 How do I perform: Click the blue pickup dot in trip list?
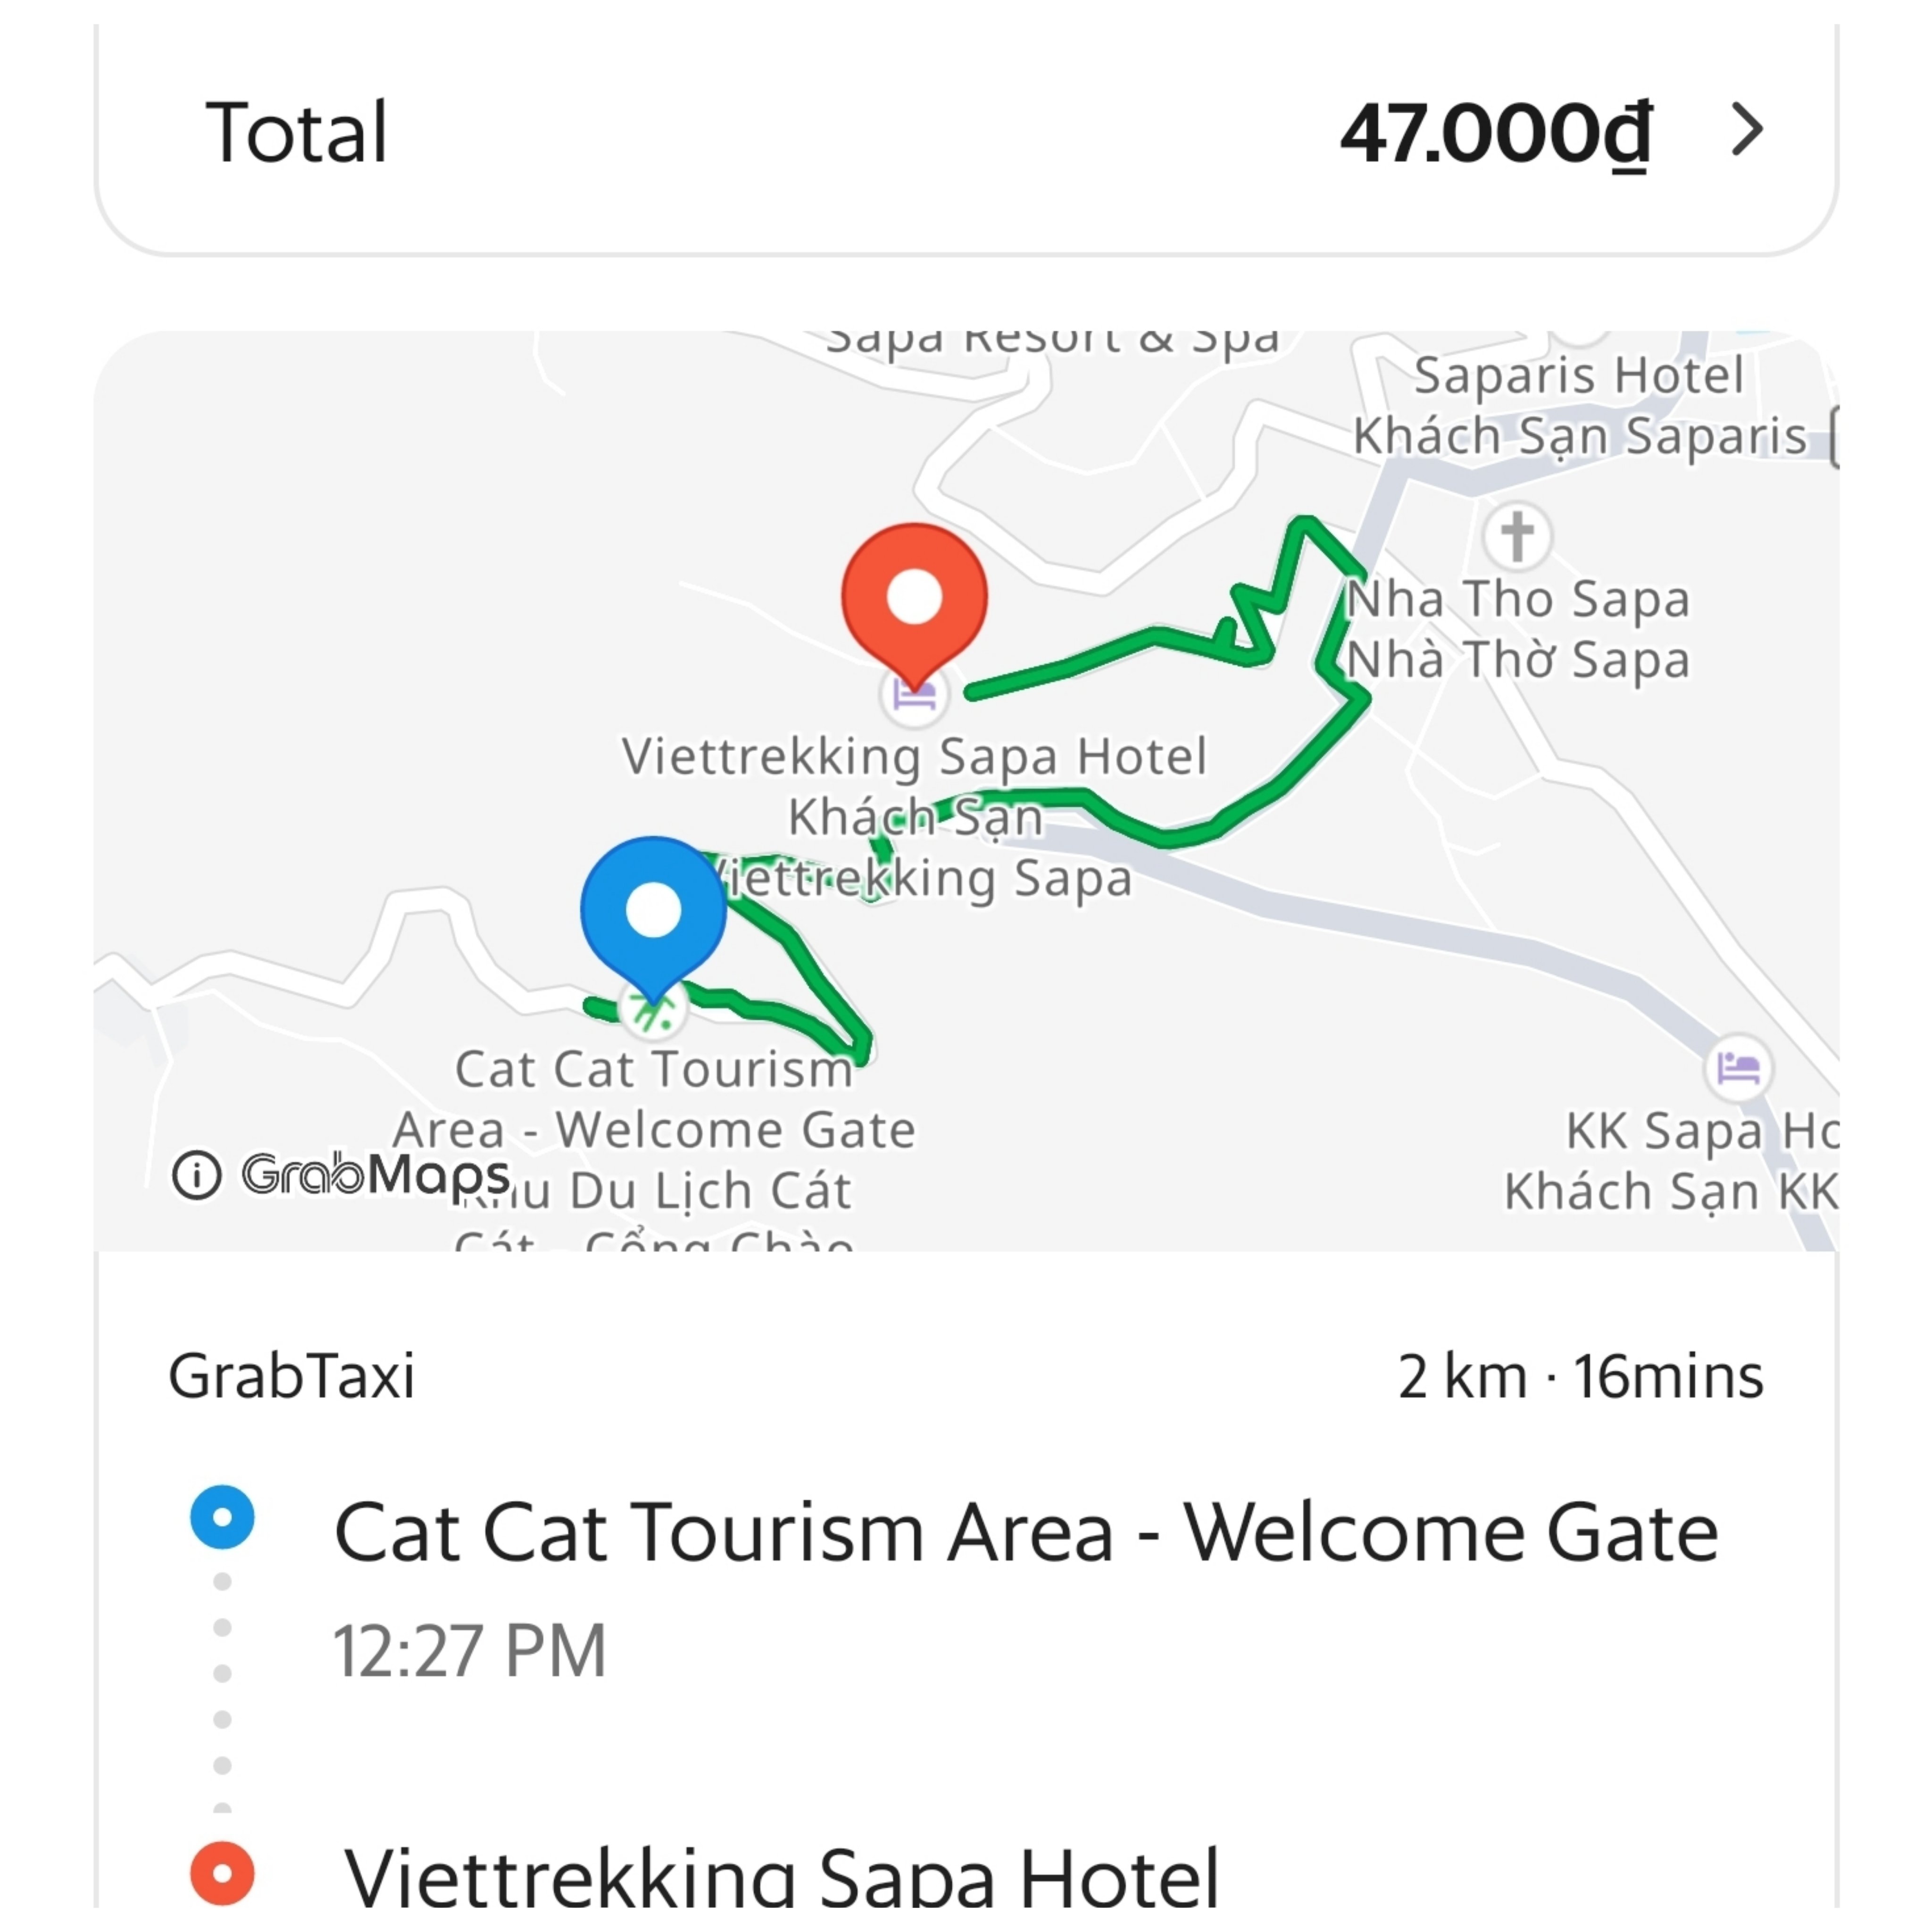click(222, 1517)
